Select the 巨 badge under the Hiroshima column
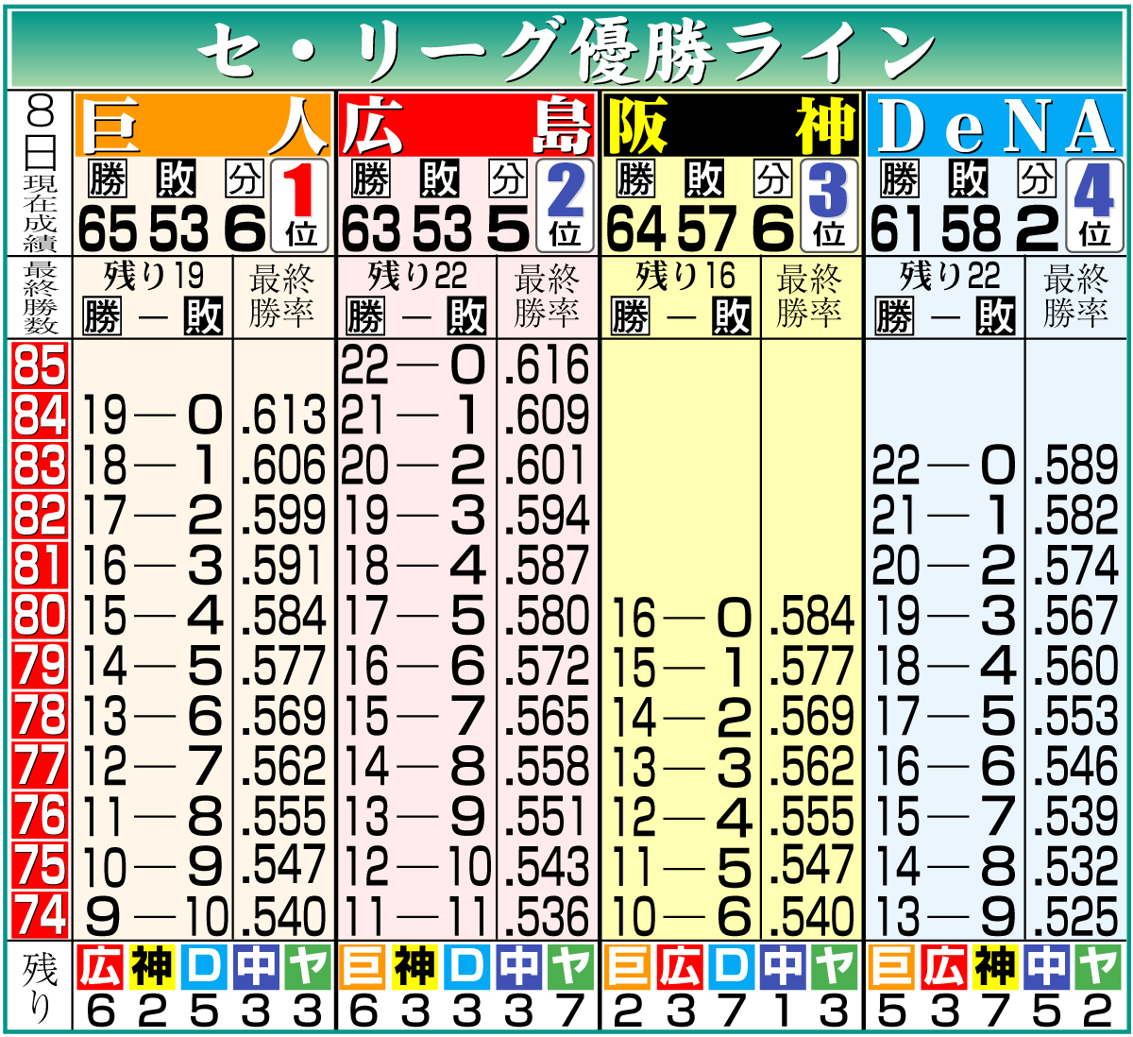 [x=364, y=967]
